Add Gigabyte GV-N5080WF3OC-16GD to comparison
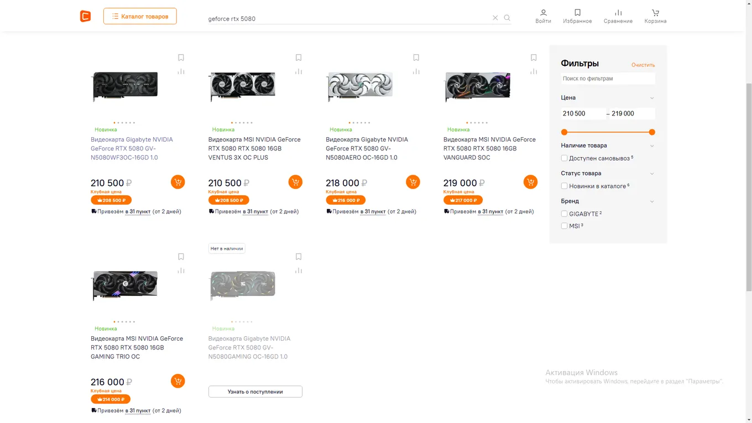Image resolution: width=752 pixels, height=423 pixels. (181, 71)
